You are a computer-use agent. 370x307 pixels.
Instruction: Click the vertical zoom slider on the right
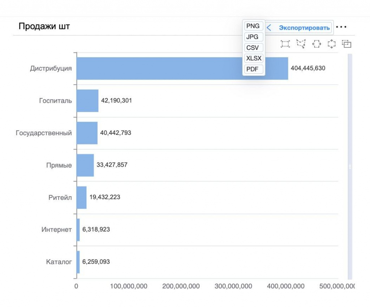pos(349,167)
